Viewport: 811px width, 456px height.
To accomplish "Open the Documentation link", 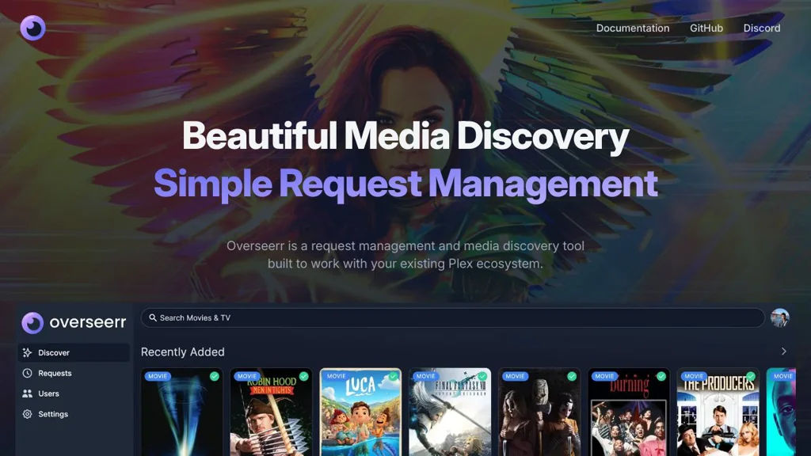I will coord(633,28).
